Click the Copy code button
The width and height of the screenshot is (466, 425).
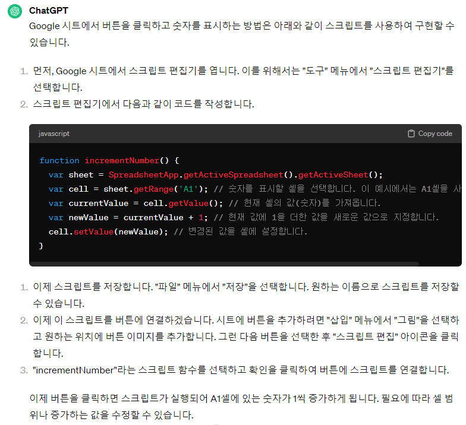coord(430,134)
